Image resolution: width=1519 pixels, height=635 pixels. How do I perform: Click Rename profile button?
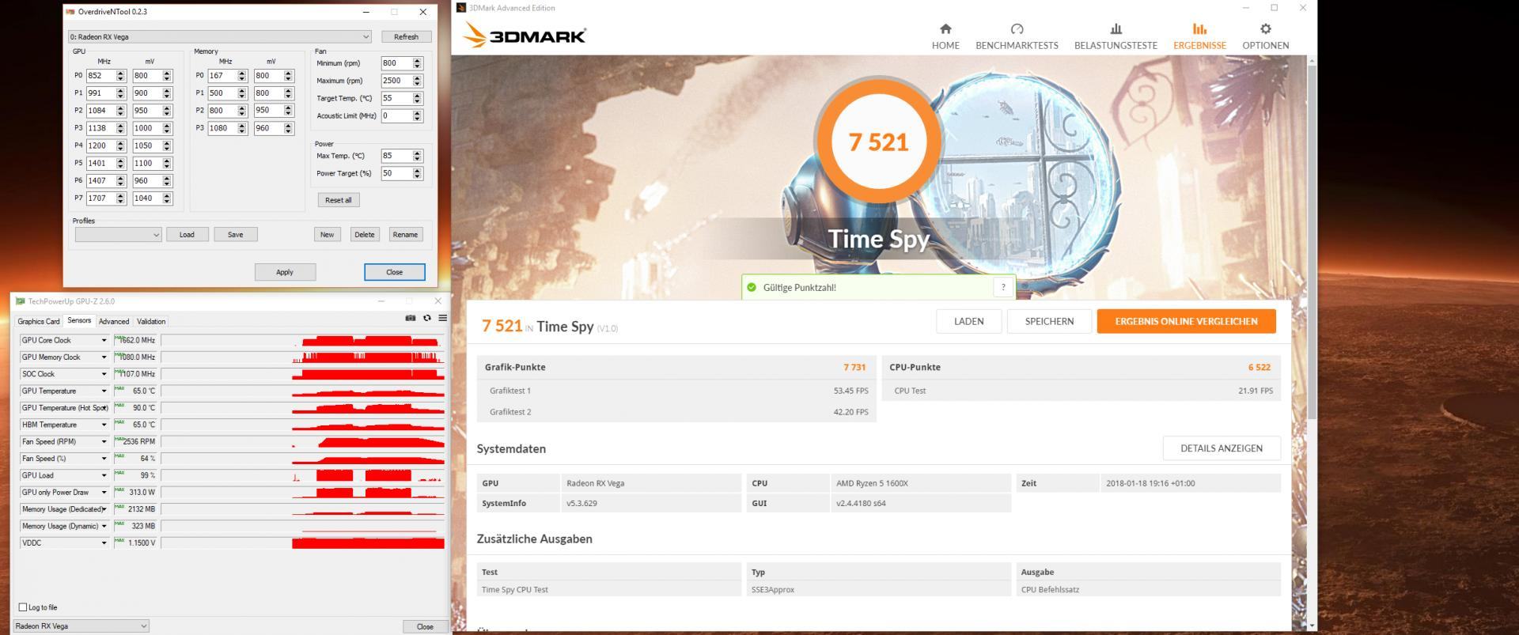pyautogui.click(x=405, y=234)
